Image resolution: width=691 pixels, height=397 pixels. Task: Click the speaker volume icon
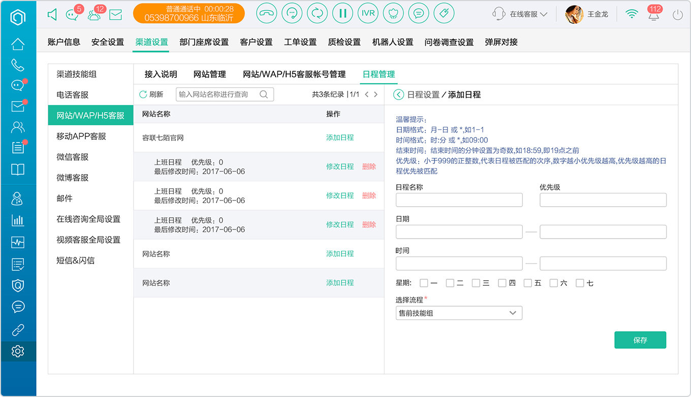52,15
